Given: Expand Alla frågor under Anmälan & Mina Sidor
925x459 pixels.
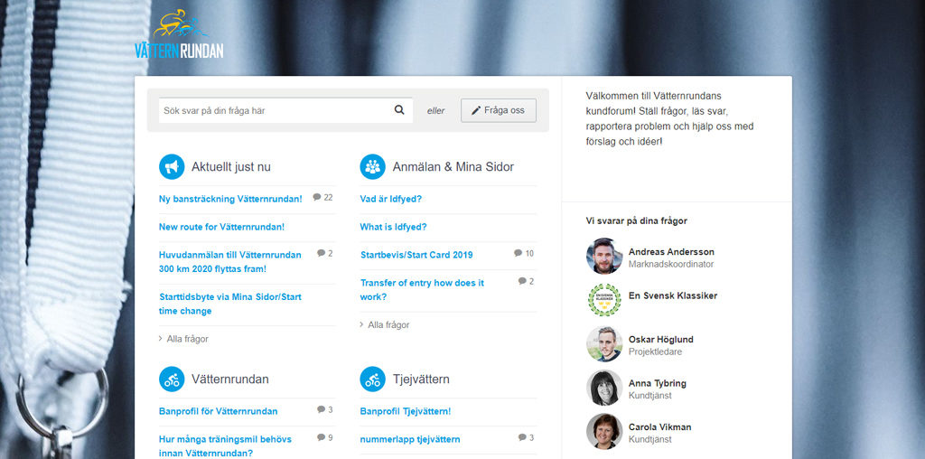Looking at the screenshot, I should [385, 325].
